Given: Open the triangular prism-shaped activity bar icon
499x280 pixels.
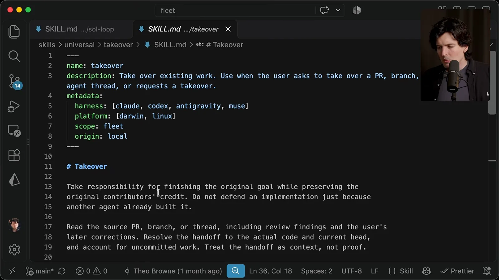Looking at the screenshot, I should coord(14,180).
